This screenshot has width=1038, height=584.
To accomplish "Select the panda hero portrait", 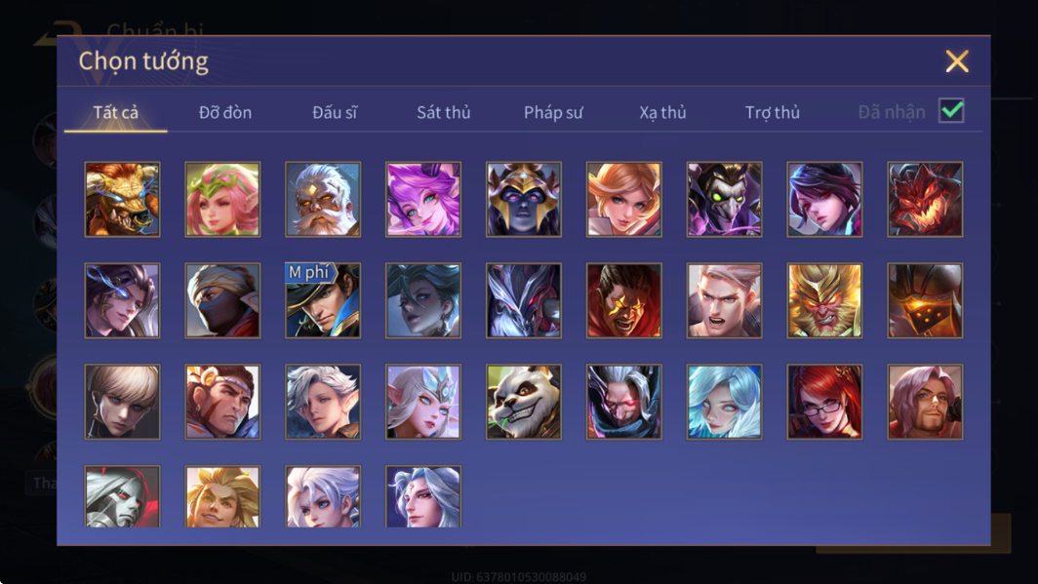I will click(523, 402).
